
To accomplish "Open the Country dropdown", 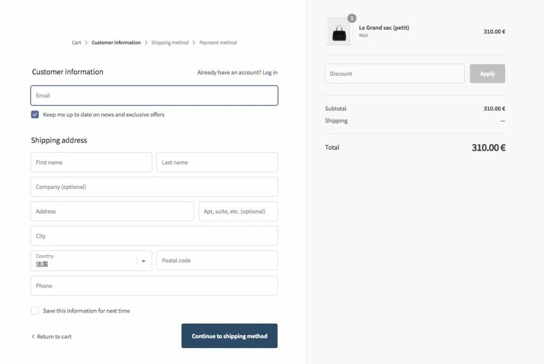I will point(85,261).
